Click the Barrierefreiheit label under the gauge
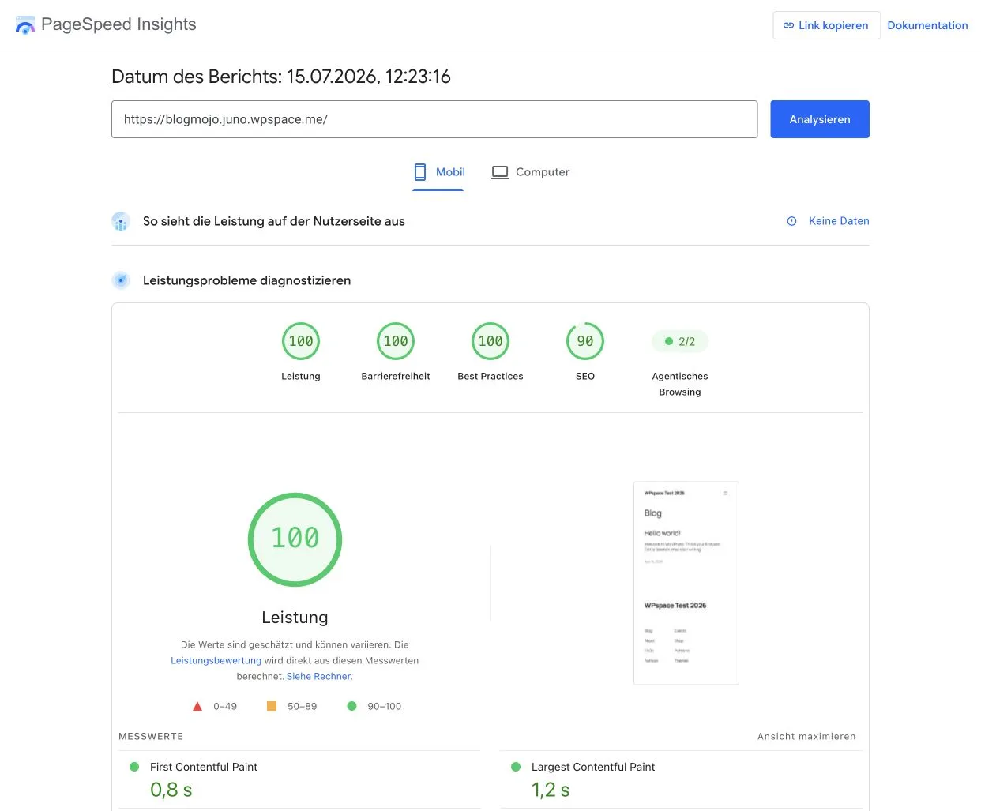981x811 pixels. [x=396, y=376]
